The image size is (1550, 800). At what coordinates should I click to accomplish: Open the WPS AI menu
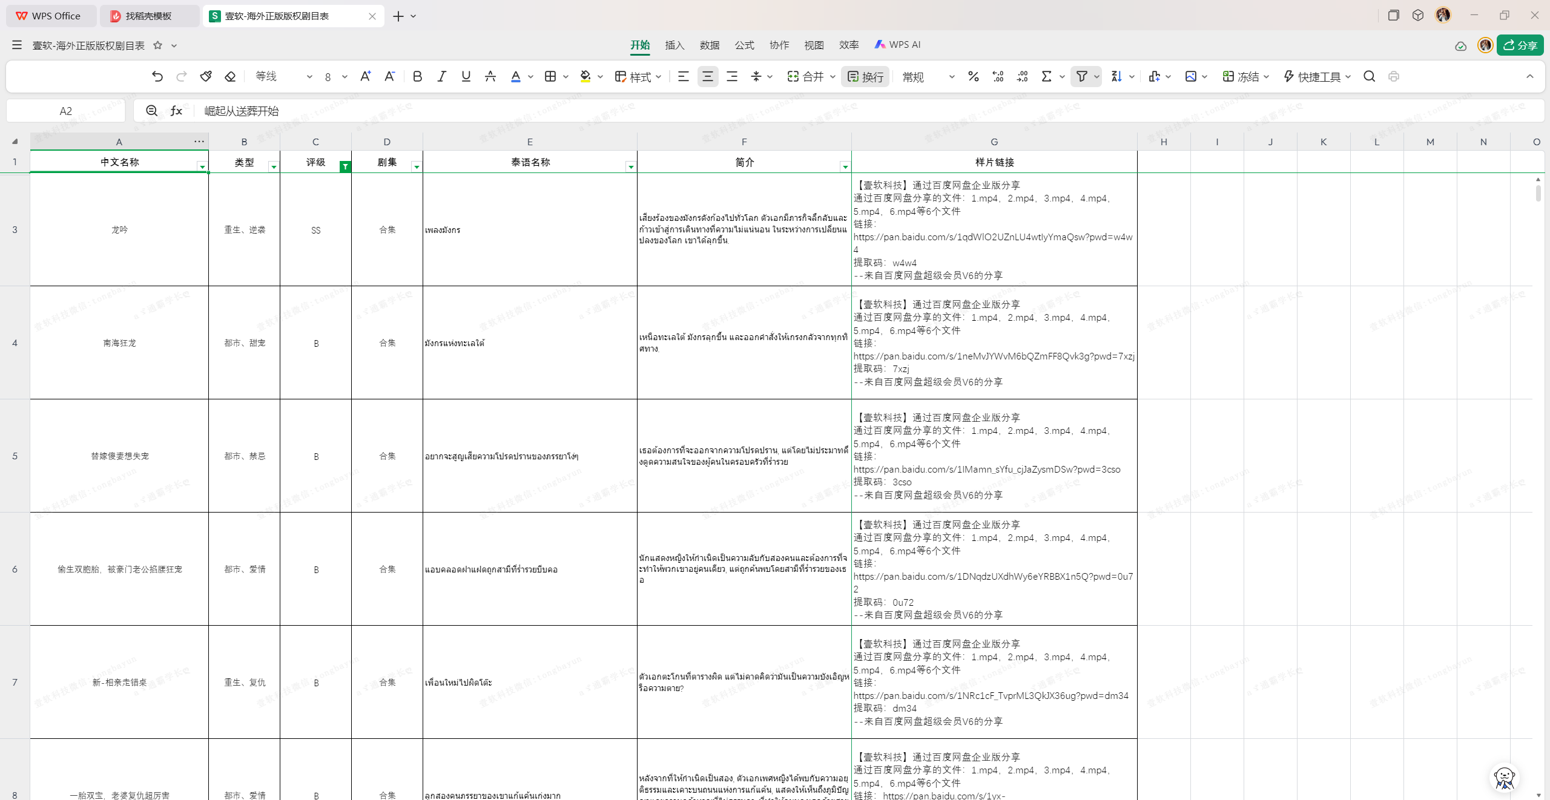tap(897, 44)
